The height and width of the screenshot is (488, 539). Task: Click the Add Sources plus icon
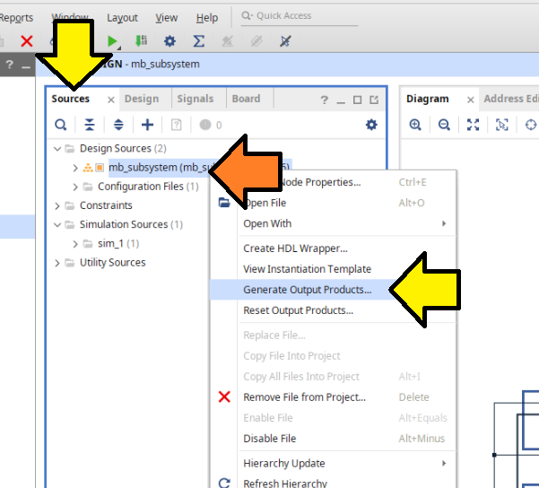148,126
